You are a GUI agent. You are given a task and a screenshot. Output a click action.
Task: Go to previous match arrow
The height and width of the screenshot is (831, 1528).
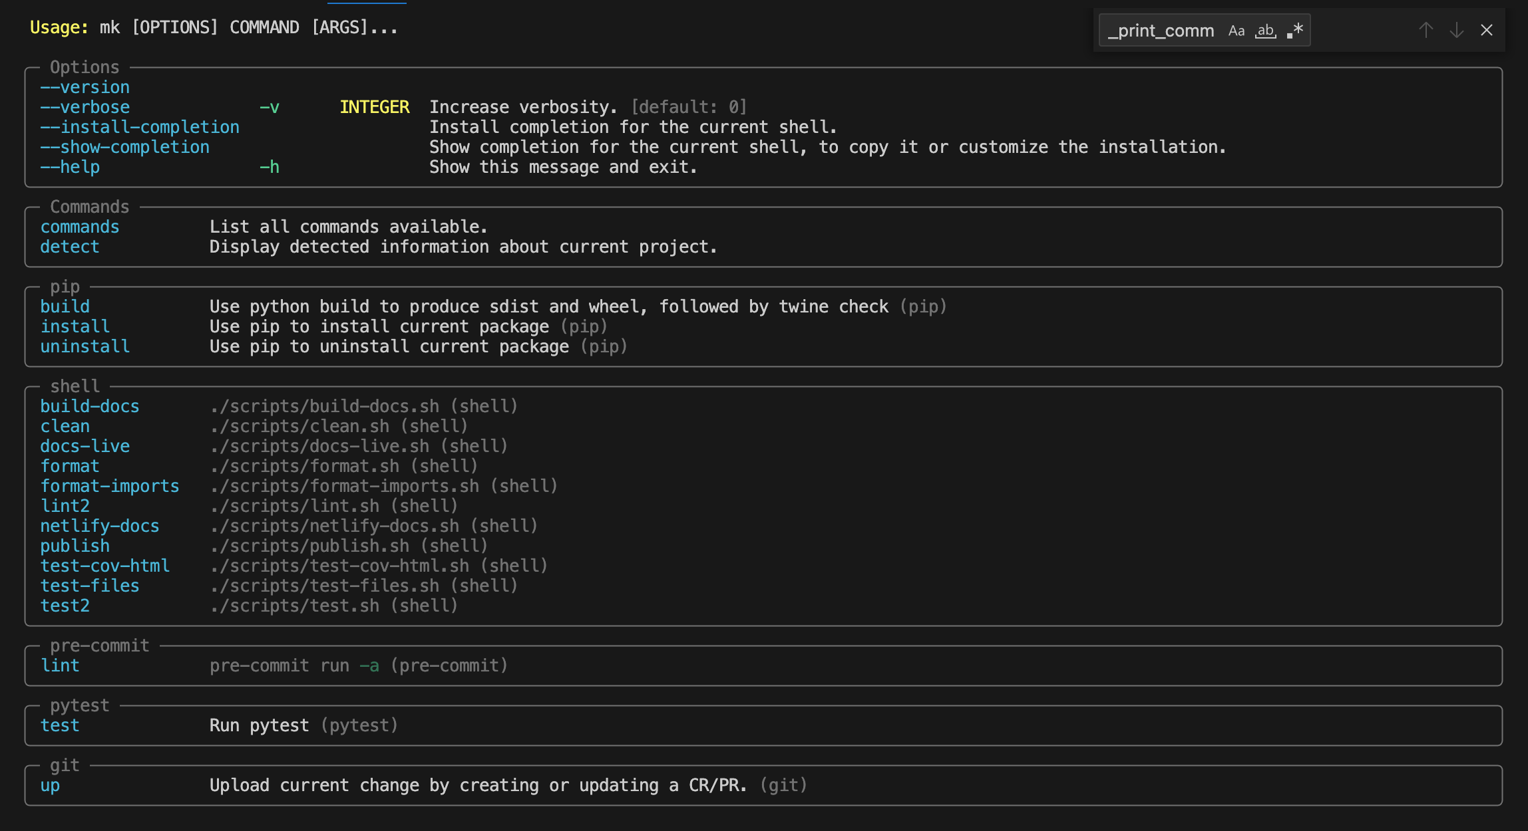click(1426, 31)
